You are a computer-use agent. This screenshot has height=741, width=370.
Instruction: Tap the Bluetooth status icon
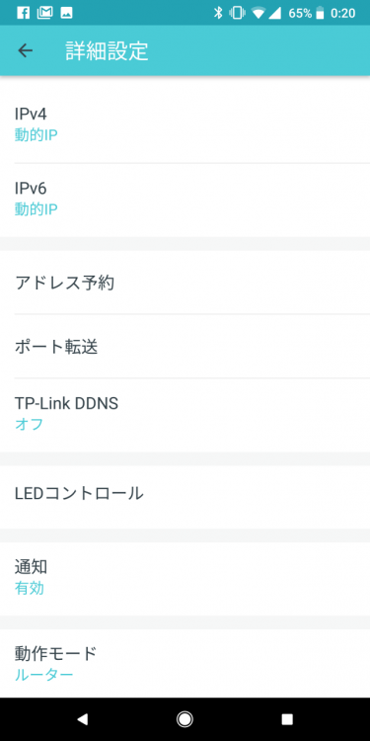click(x=218, y=13)
